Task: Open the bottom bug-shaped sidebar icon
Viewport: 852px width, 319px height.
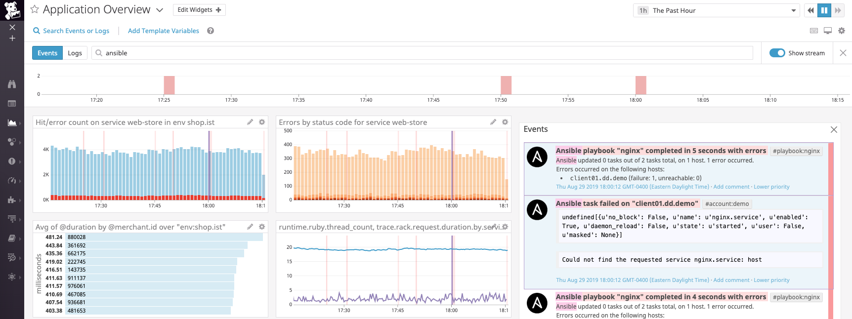Action: [12, 277]
